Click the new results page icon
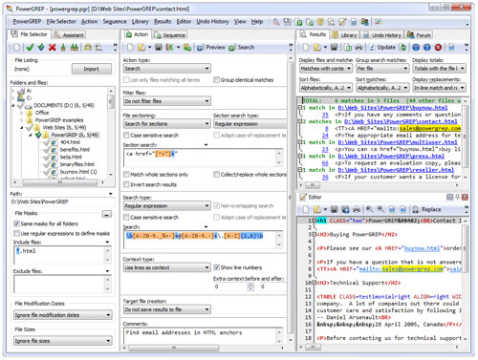478x360 pixels. 306,48
